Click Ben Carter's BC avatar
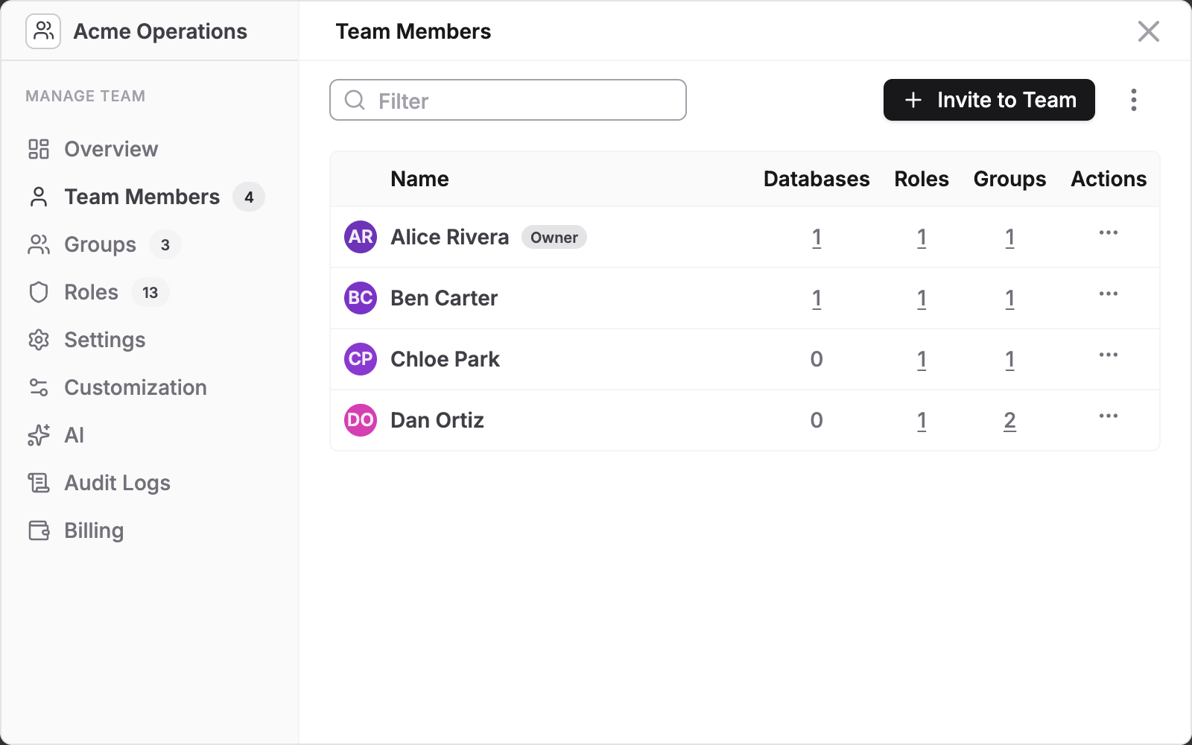The height and width of the screenshot is (745, 1192). 361,298
